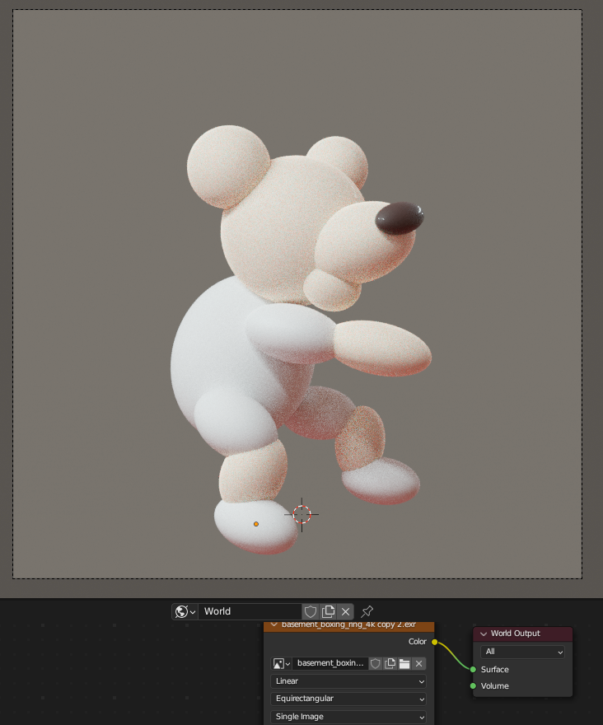
Task: Open the Equirectangular projection dropdown
Action: pyautogui.click(x=348, y=699)
